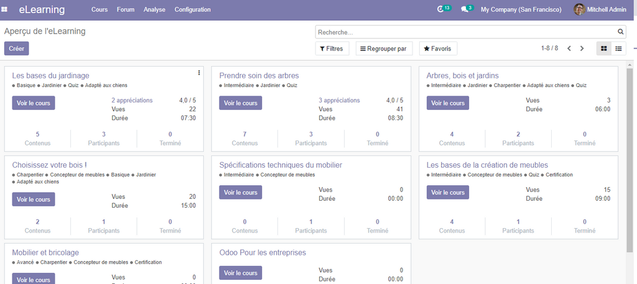Click the Recherche search field
The height and width of the screenshot is (284, 637).
pos(465,32)
